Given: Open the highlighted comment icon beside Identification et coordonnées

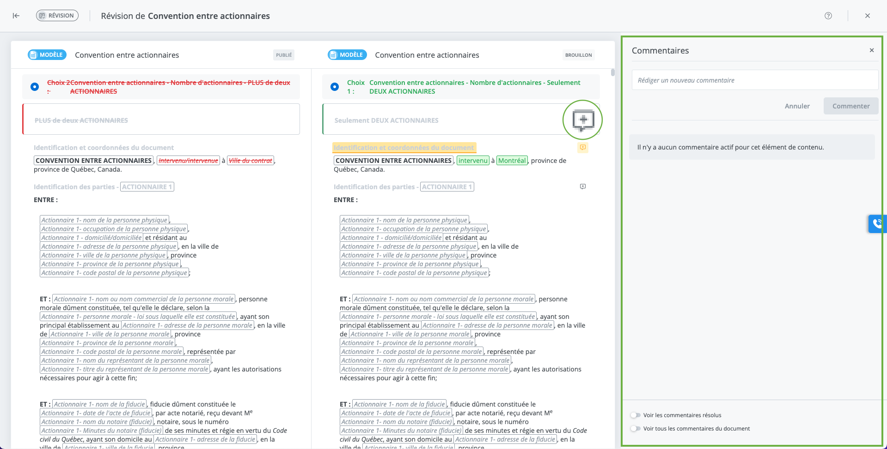Looking at the screenshot, I should click(x=583, y=148).
